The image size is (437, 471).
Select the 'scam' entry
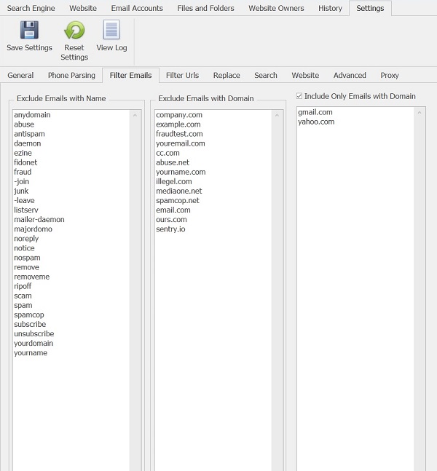click(x=23, y=296)
